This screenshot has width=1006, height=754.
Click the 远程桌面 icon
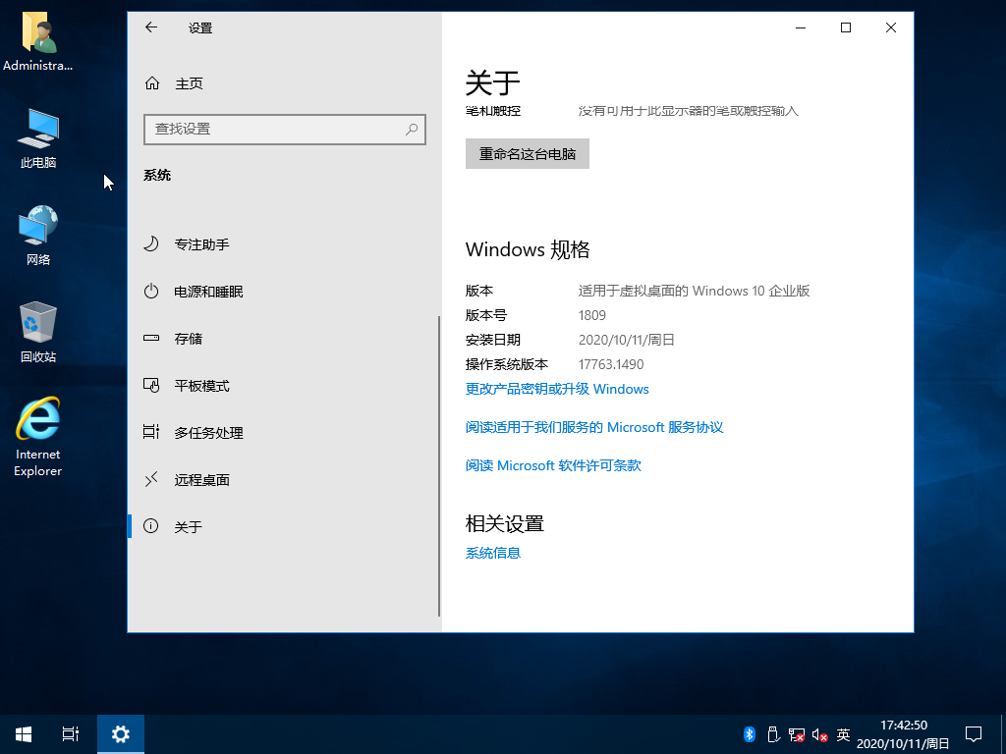(x=151, y=479)
